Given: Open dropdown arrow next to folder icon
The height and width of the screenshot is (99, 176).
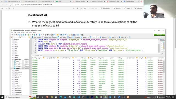Looking at the screenshot, I should click(59, 35).
